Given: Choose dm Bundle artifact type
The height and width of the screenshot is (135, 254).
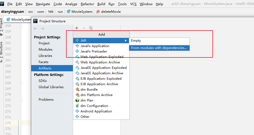Looking at the screenshot, I should 101,90.
